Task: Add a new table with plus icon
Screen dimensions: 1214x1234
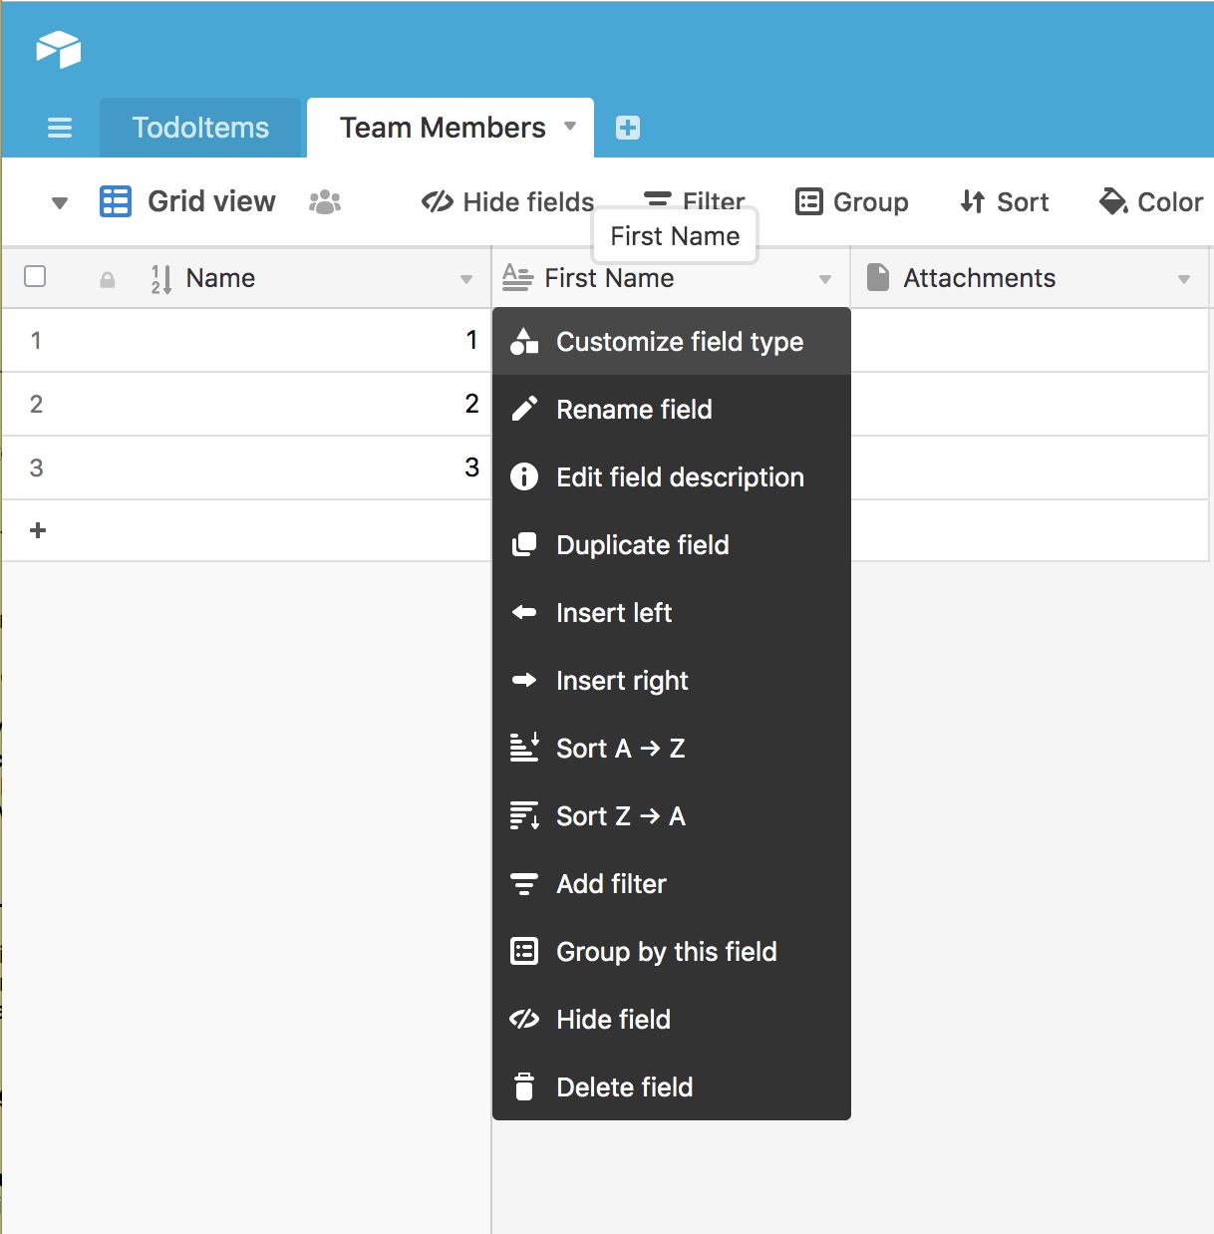Action: (628, 128)
